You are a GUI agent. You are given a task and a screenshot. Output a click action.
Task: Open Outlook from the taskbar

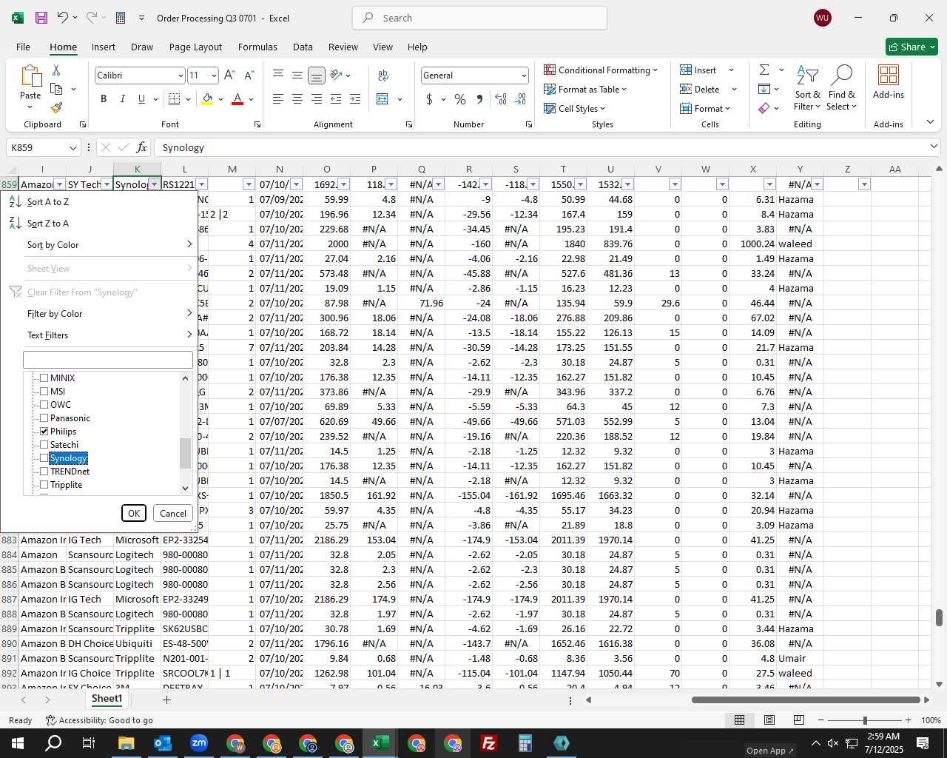coord(162,743)
